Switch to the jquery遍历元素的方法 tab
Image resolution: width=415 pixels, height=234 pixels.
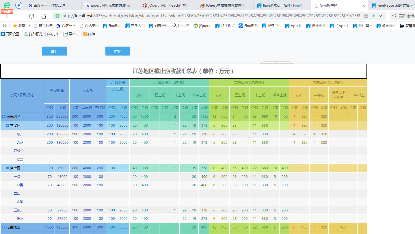point(110,5)
